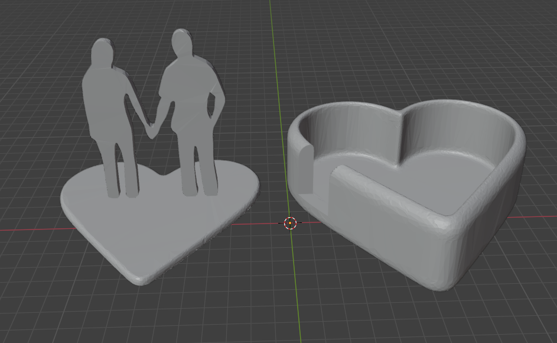Click the red X axis line left of heart base
557x343 pixels.
pyautogui.click(x=30, y=229)
